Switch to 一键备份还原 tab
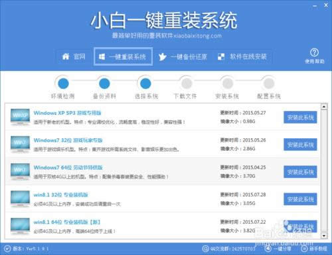Screen dimensions: 332x255 click(183, 57)
